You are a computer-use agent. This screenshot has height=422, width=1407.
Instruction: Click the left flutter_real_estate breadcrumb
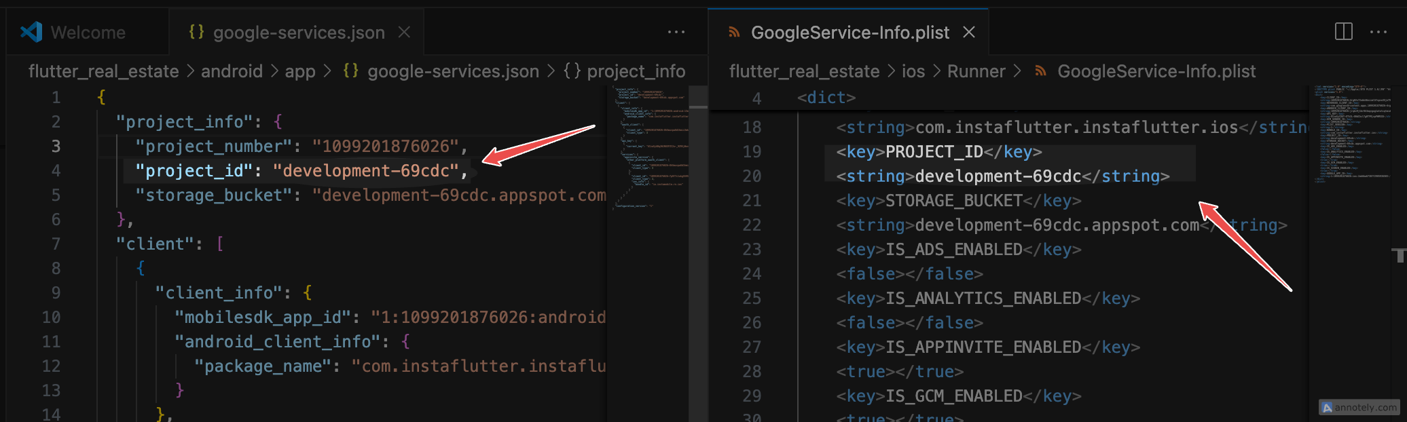point(103,71)
